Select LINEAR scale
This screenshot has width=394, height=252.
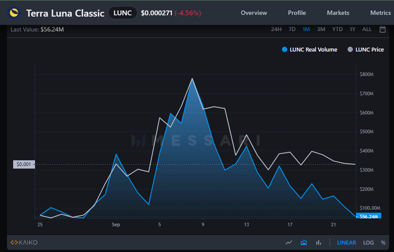pos(347,243)
